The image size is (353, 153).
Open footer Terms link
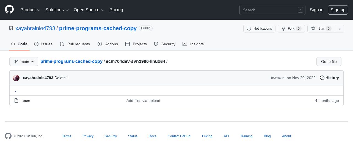67,136
